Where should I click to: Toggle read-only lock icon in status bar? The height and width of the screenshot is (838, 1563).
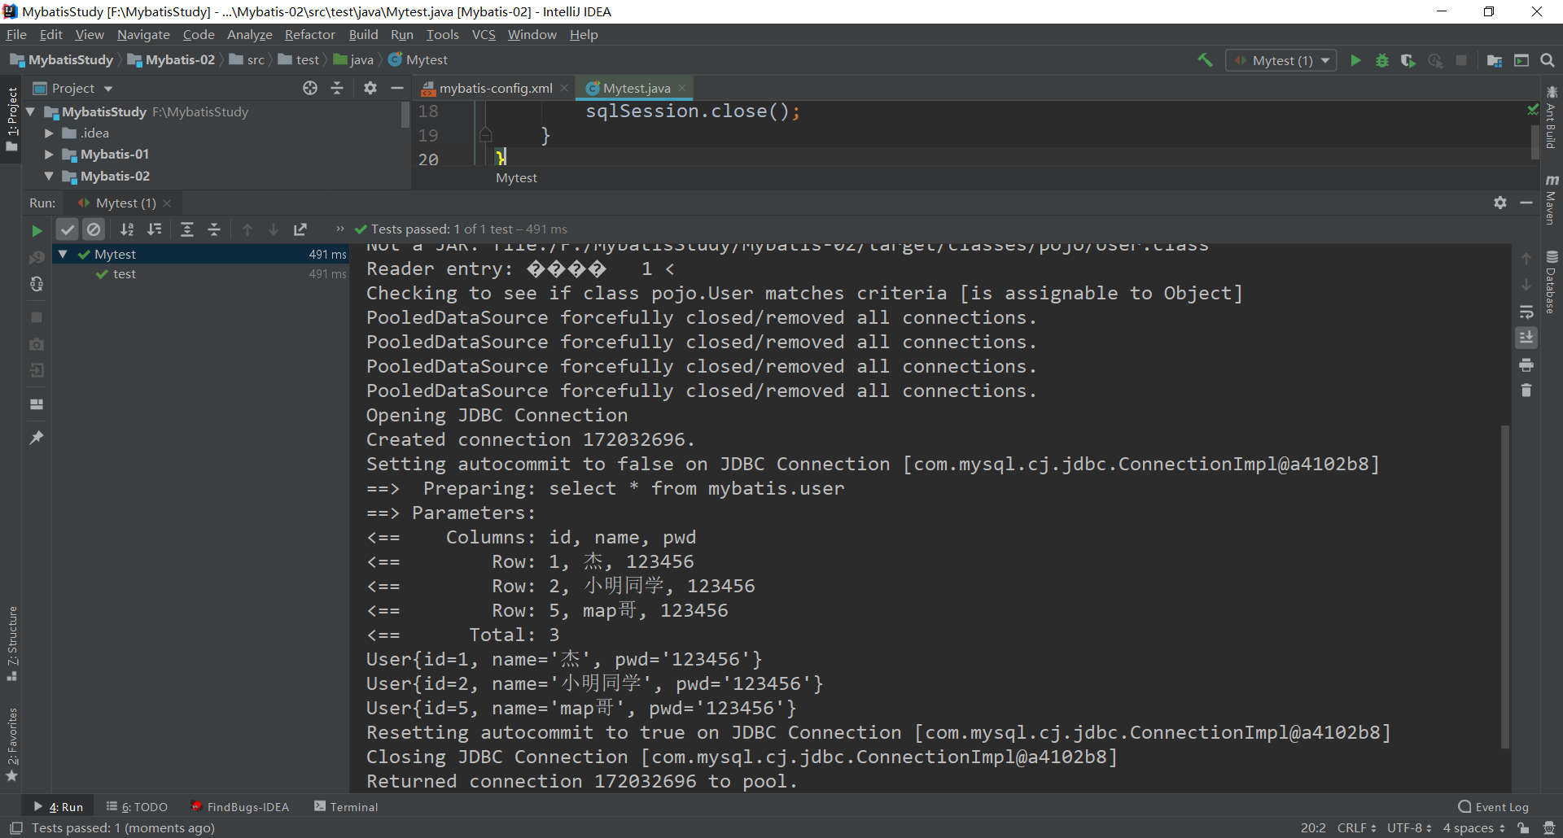pyautogui.click(x=1523, y=828)
